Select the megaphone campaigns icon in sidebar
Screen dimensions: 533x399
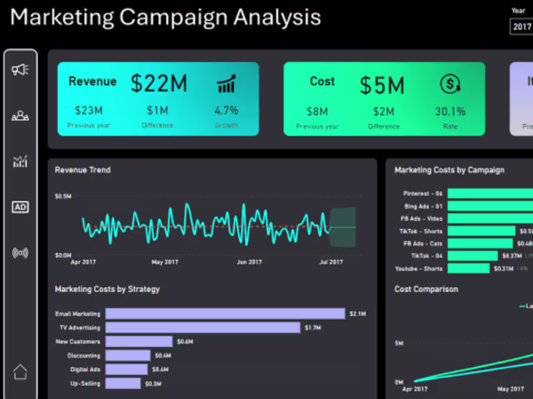(x=20, y=69)
